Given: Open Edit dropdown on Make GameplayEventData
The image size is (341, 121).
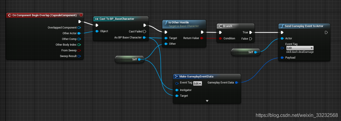Looking at the screenshot, I should 198,83.
